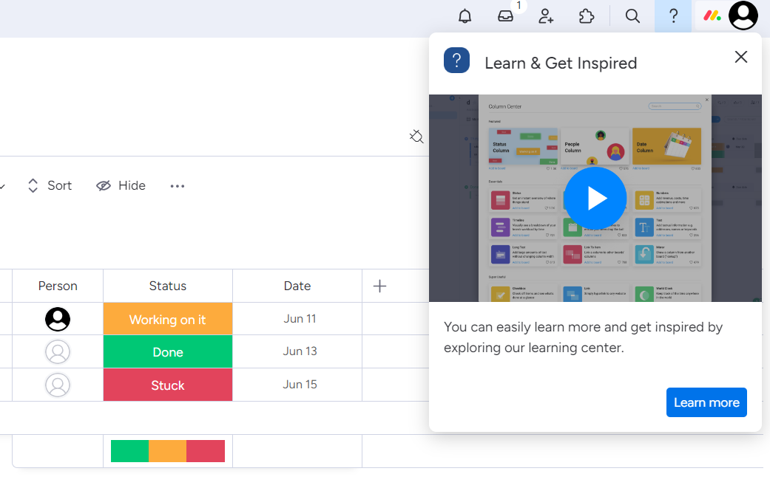Image resolution: width=770 pixels, height=488 pixels.
Task: Click the integrations plug icon above the table
Action: (416, 137)
